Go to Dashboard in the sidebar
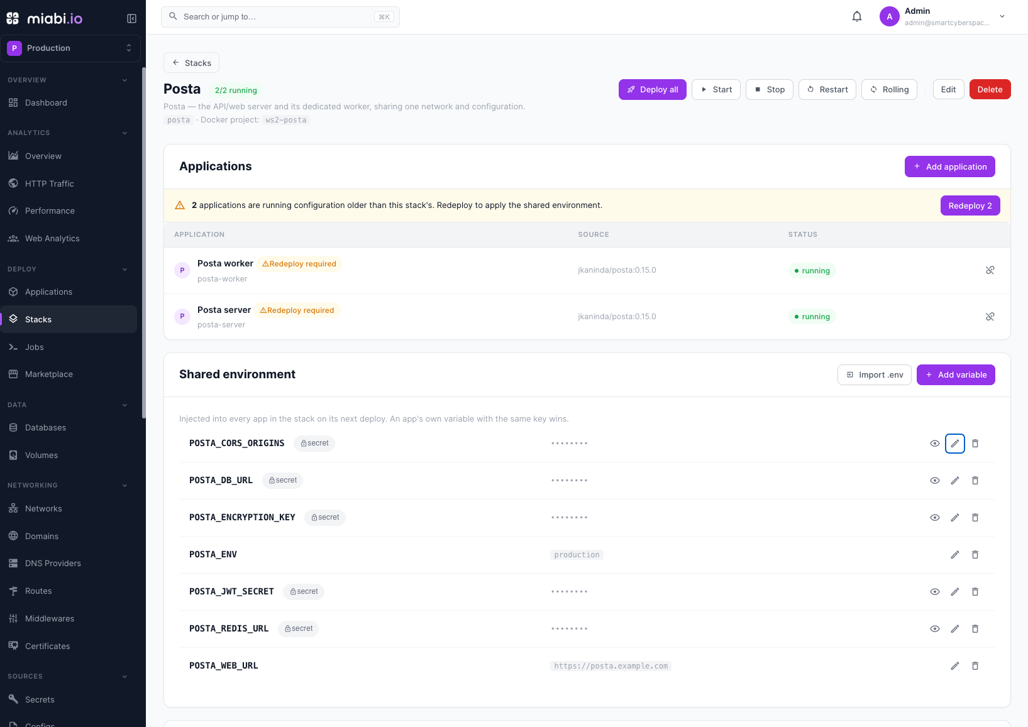The width and height of the screenshot is (1028, 727). [x=69, y=103]
